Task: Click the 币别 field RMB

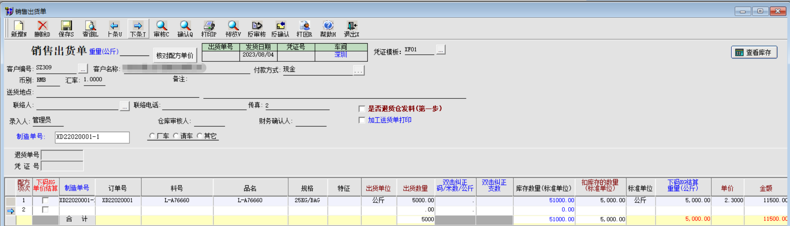Action: 48,80
